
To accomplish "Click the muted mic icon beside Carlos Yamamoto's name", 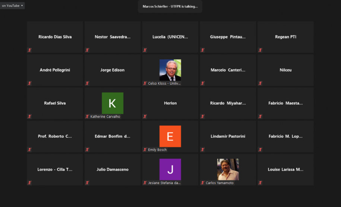I will coord(203,183).
